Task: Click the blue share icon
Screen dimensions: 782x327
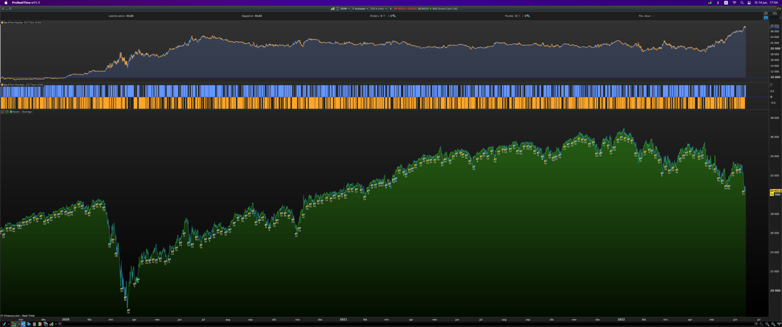Action: pyautogui.click(x=23, y=324)
